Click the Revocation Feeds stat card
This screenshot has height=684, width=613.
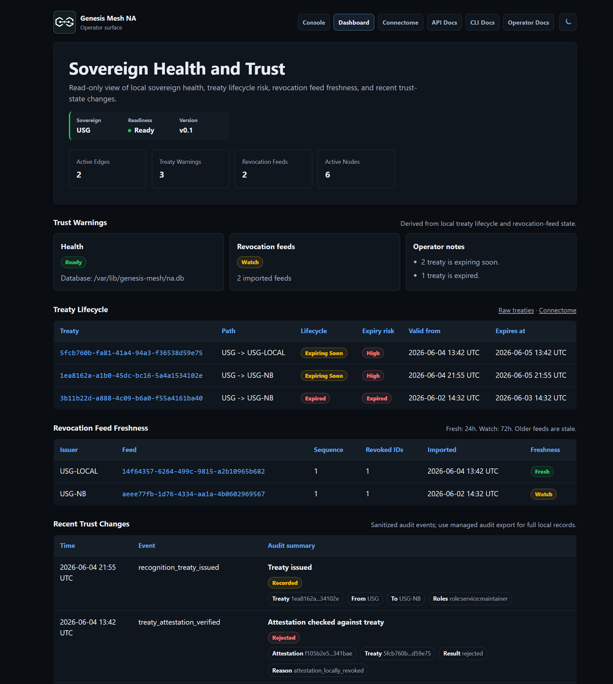(x=273, y=169)
